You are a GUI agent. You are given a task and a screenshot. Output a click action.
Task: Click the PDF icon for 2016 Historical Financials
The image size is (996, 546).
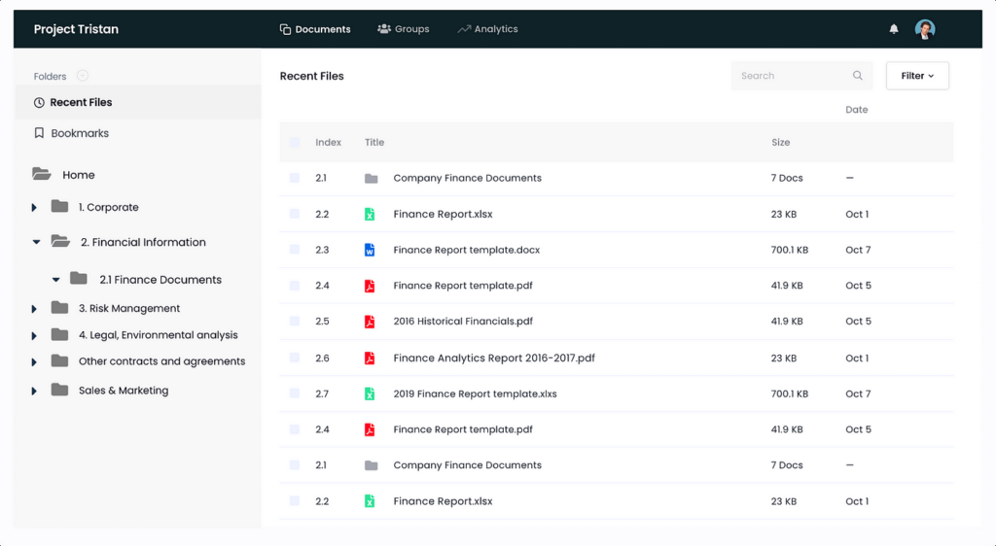pyautogui.click(x=370, y=322)
